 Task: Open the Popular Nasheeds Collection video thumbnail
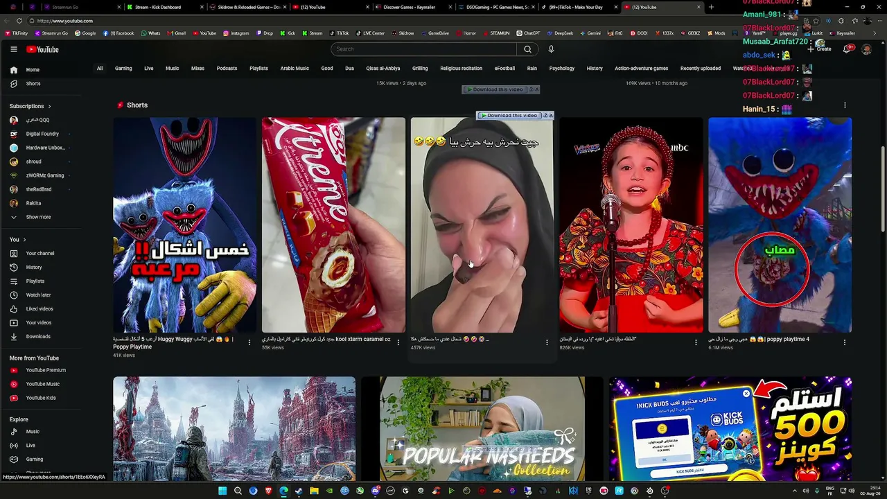pyautogui.click(x=482, y=428)
